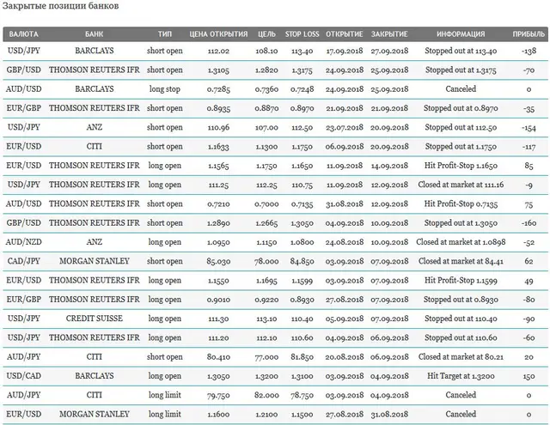Click closing date 31.08.2018
Image resolution: width=550 pixels, height=425 pixels.
pyautogui.click(x=389, y=415)
